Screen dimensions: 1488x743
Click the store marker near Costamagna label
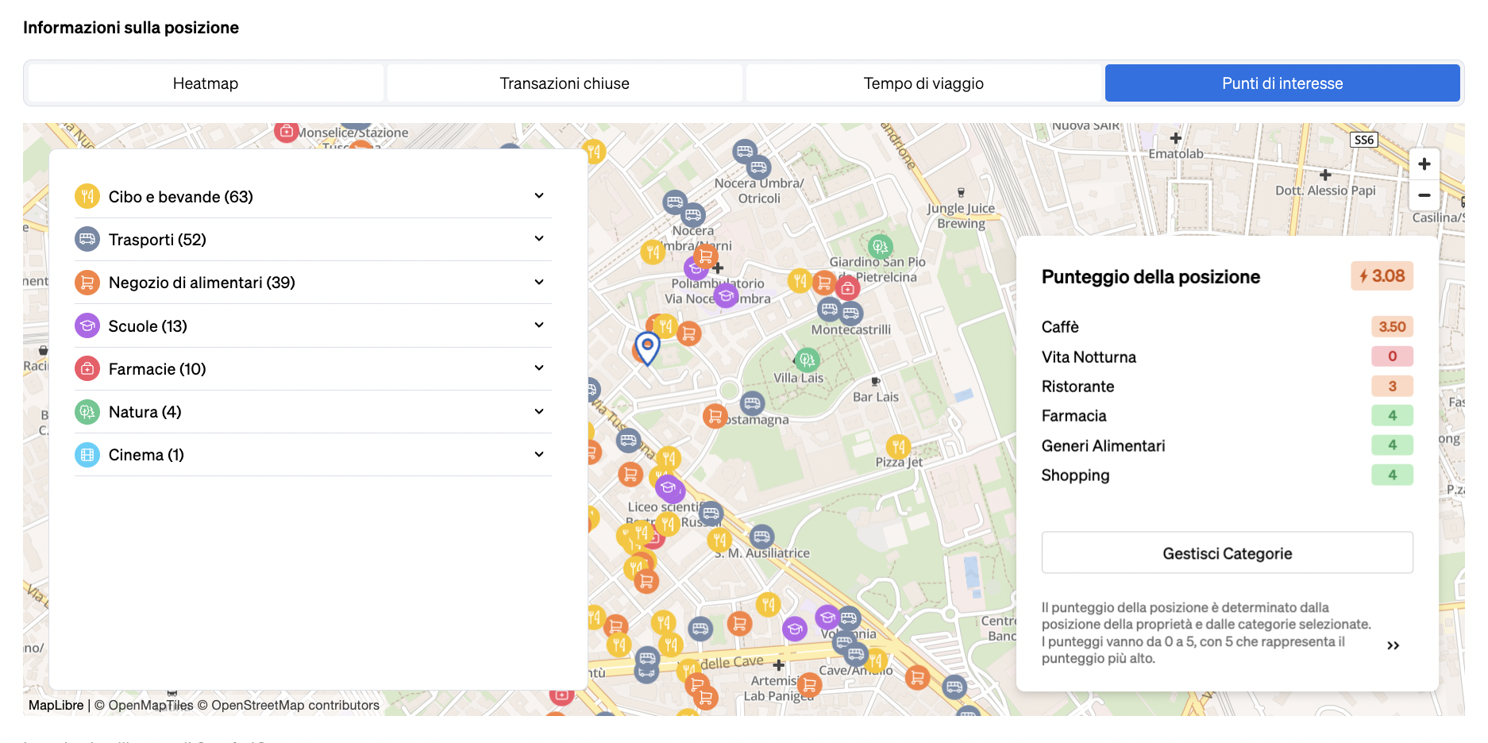tap(715, 415)
